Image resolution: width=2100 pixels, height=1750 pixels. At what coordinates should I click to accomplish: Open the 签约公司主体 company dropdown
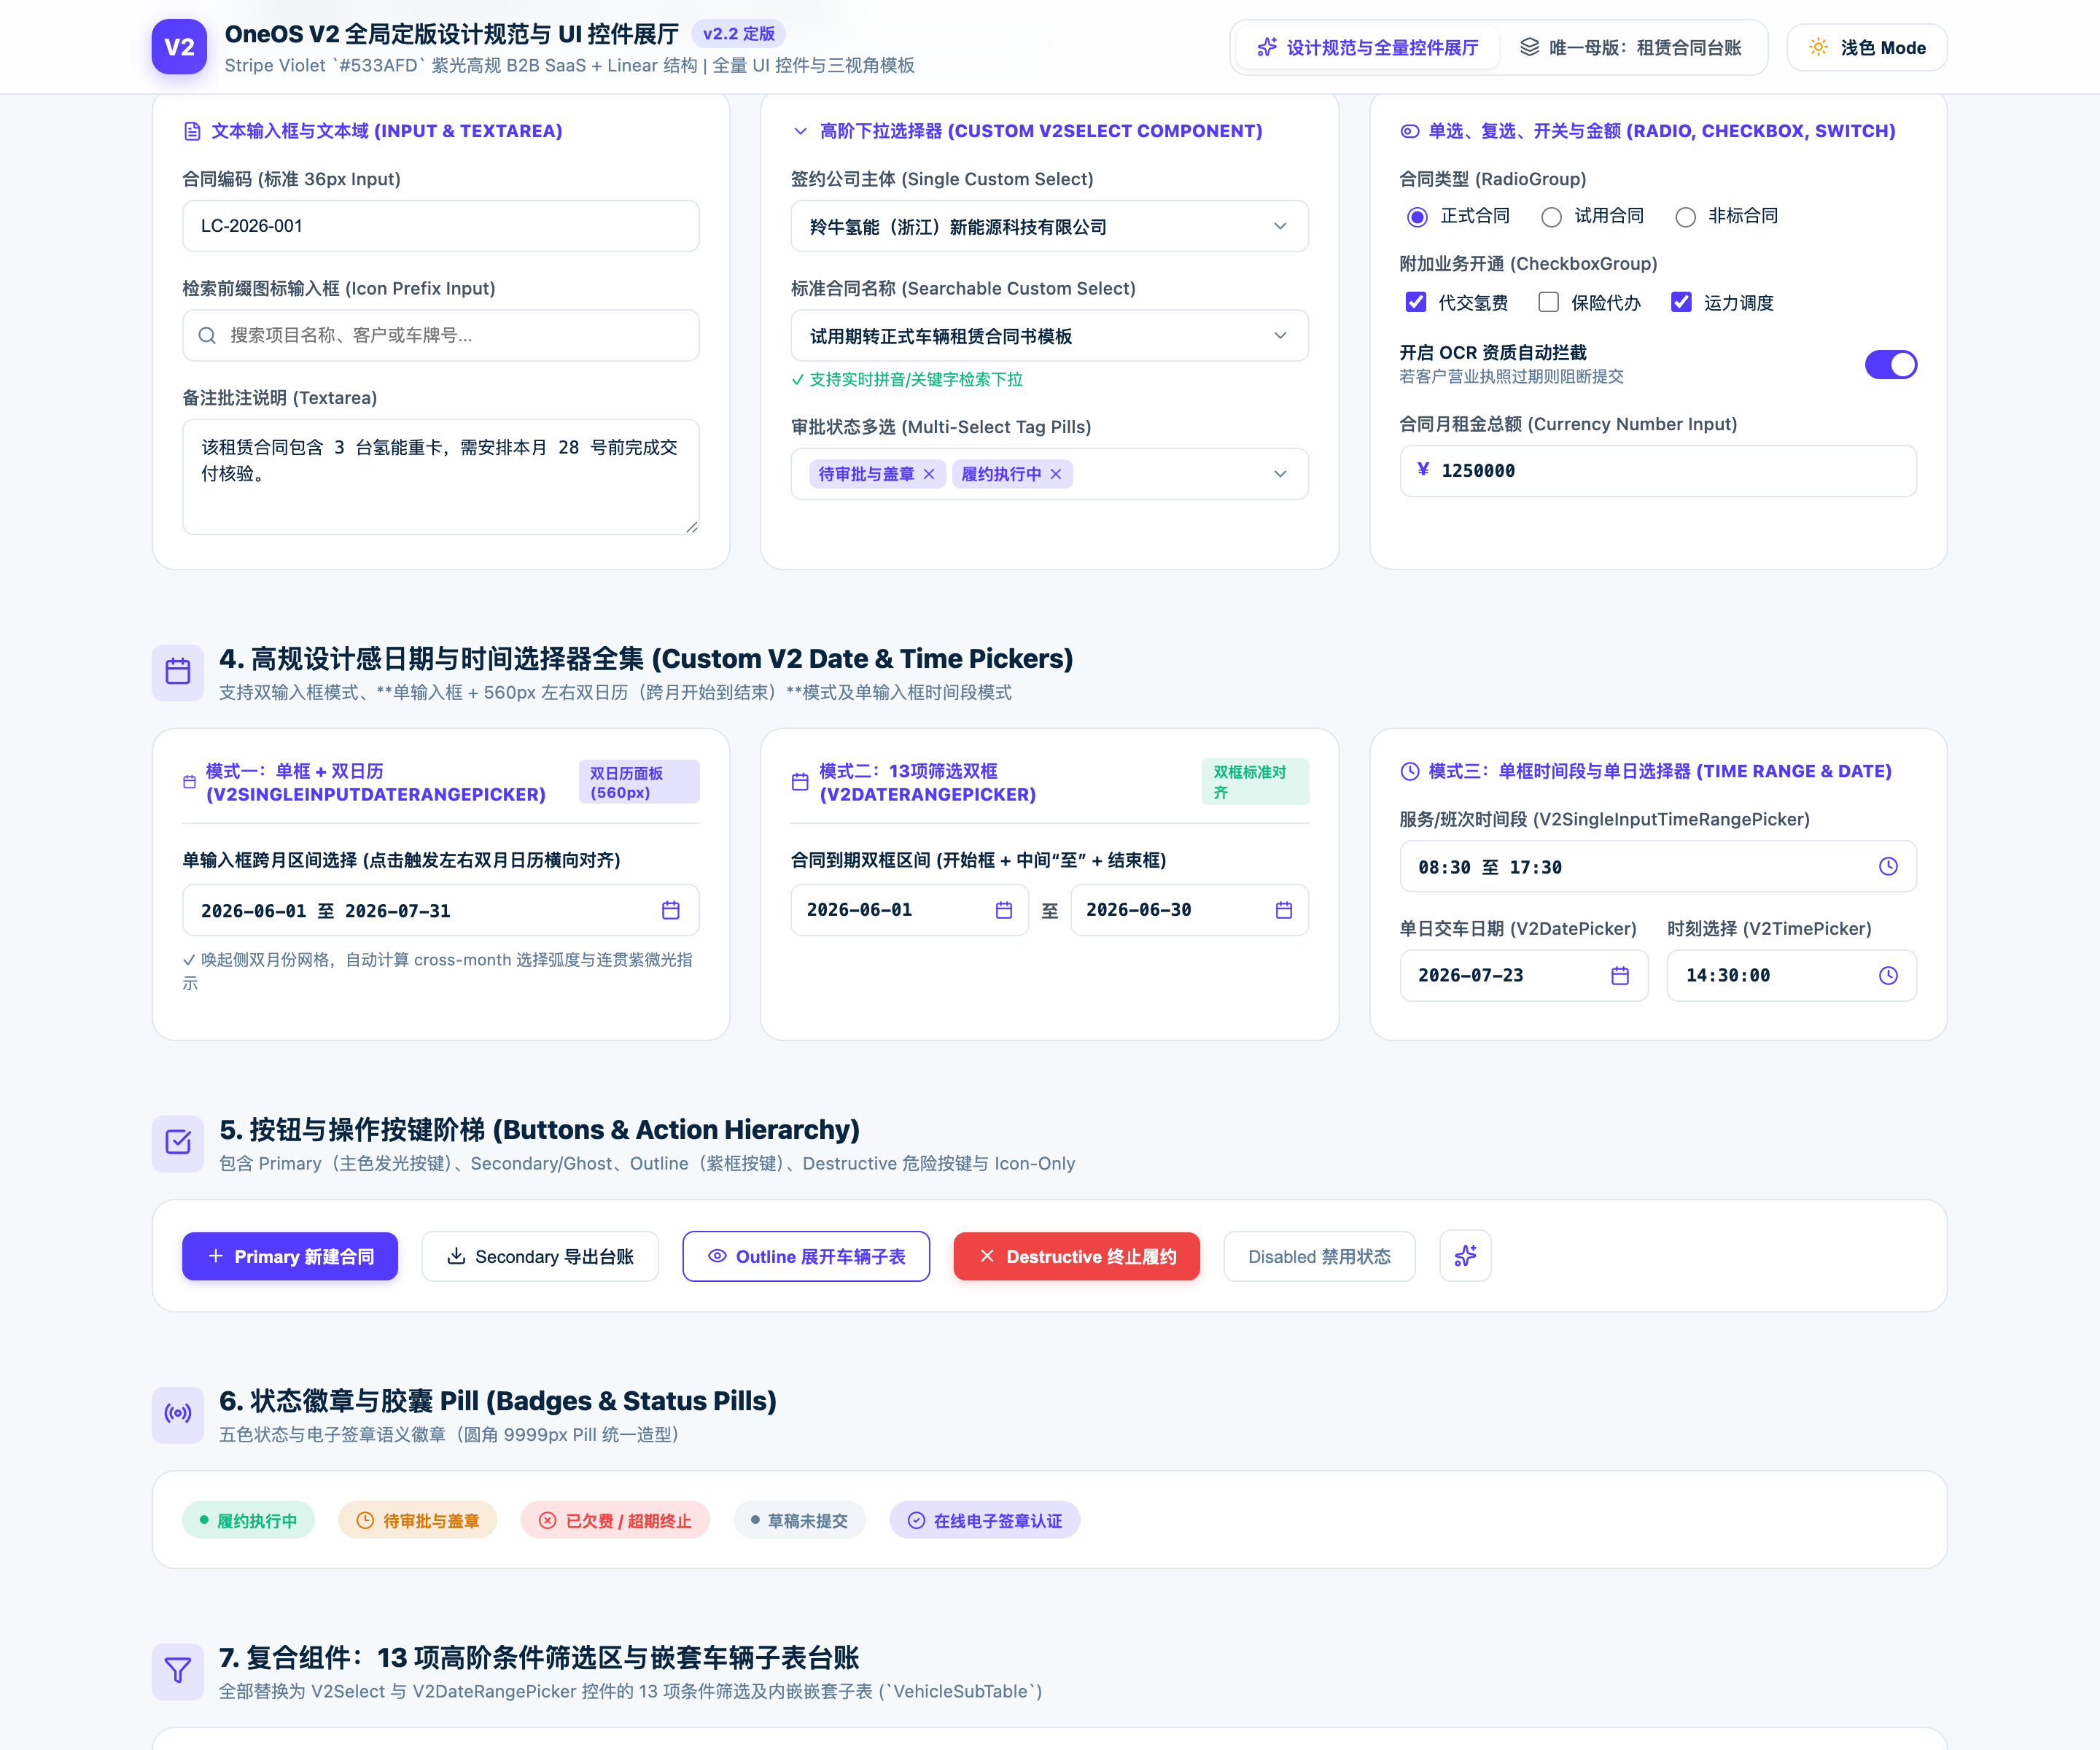click(1050, 226)
